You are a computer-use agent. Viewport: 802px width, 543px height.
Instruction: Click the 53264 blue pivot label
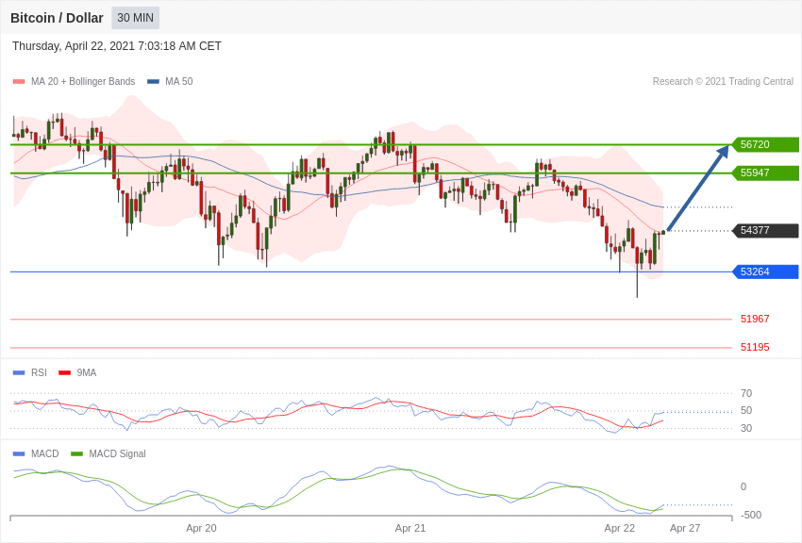coord(766,271)
